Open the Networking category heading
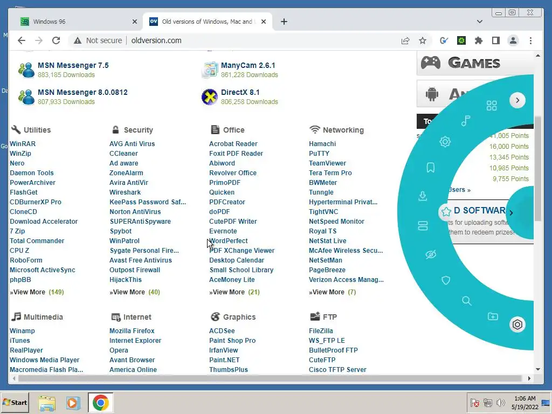The image size is (552, 414). (343, 130)
